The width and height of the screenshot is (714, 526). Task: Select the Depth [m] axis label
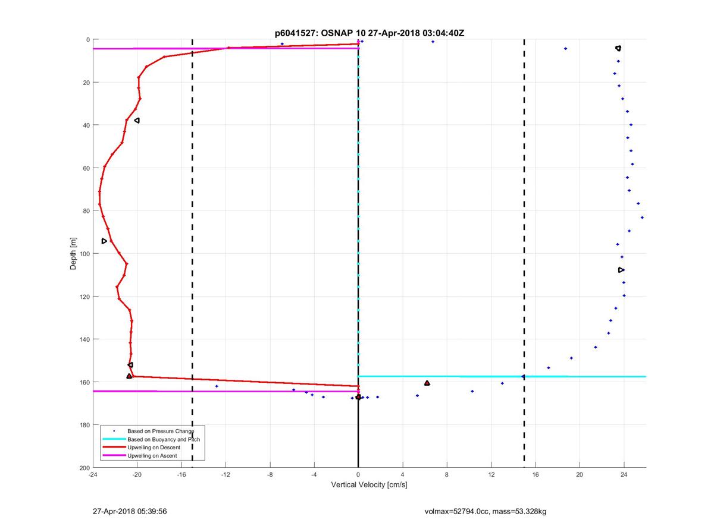coord(73,254)
